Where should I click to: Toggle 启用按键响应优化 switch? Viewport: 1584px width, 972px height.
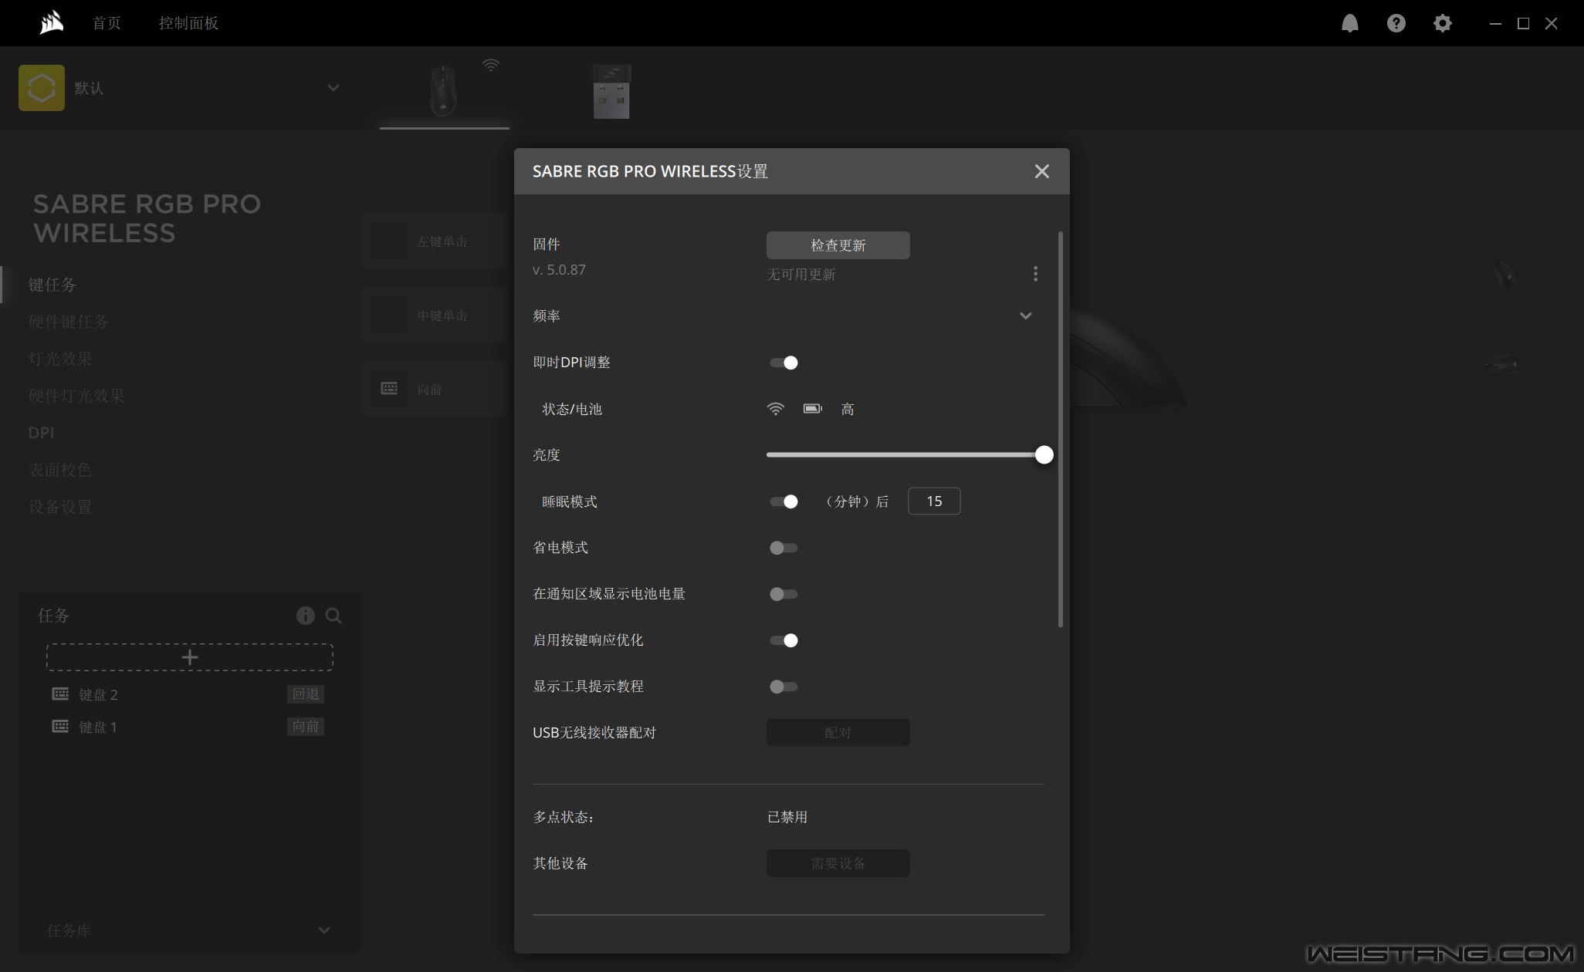point(784,640)
